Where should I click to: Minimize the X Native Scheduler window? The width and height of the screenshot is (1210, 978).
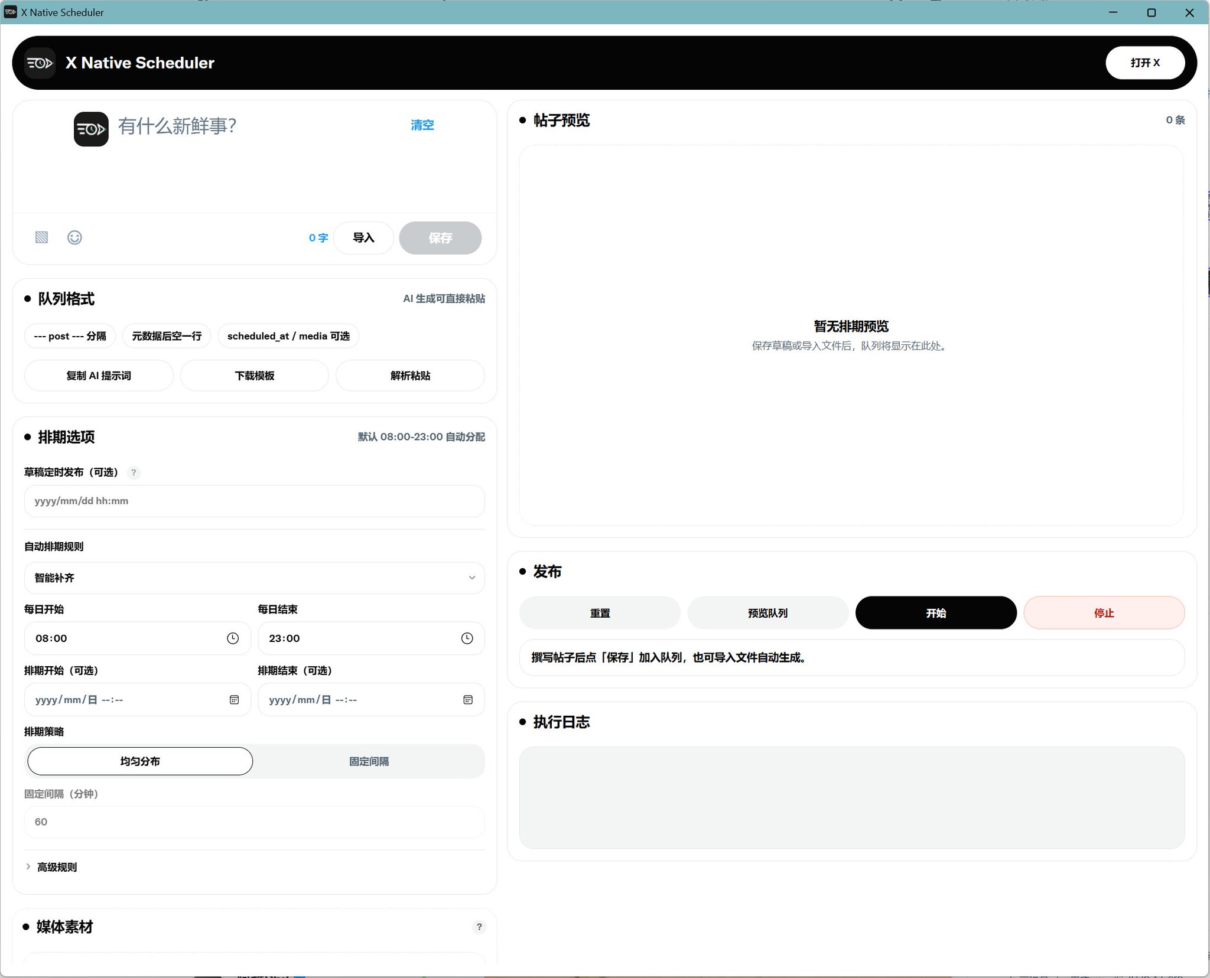tap(1113, 12)
